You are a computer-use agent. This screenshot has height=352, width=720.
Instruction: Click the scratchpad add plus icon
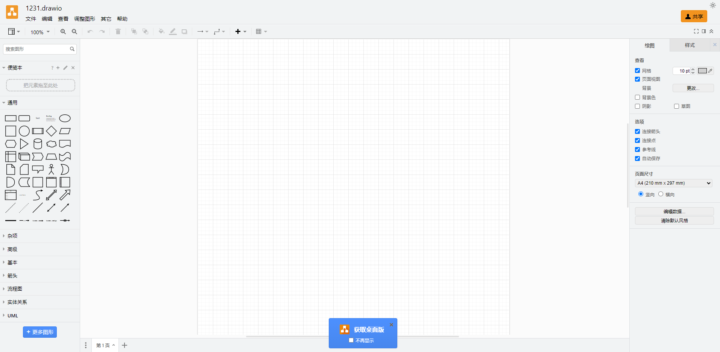(58, 68)
